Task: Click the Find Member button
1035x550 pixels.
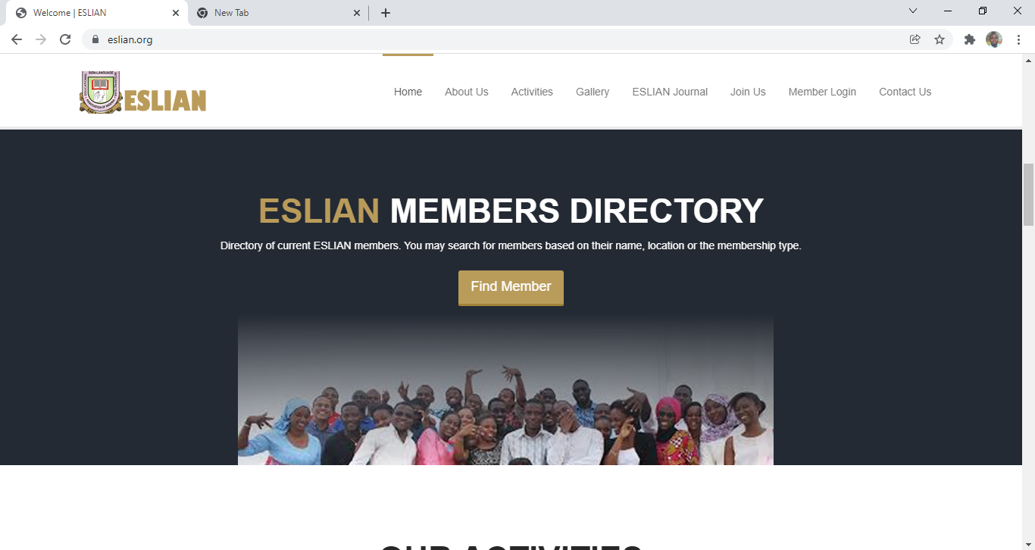Action: (511, 287)
